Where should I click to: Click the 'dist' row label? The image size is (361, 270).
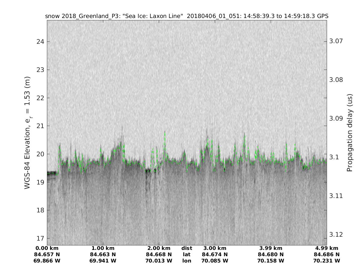[x=187, y=248]
